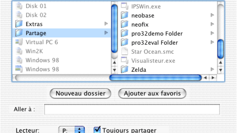The height and width of the screenshot is (133, 237).
Task: Select the Zelda folder icon
Action: pos(125,70)
